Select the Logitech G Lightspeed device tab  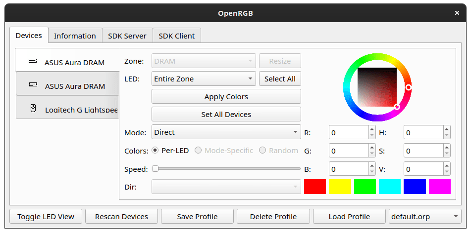(x=67, y=107)
